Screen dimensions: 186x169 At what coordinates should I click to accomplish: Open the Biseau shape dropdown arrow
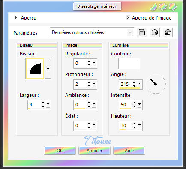[x=48, y=69]
